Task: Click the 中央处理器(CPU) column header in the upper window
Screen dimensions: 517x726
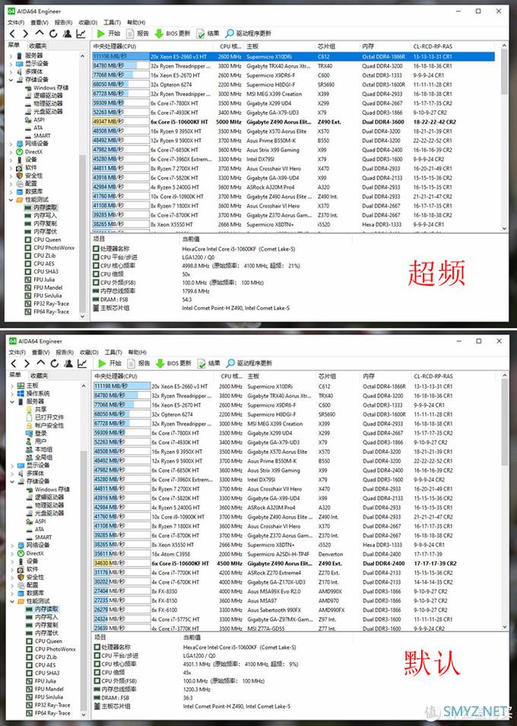Action: pyautogui.click(x=115, y=46)
